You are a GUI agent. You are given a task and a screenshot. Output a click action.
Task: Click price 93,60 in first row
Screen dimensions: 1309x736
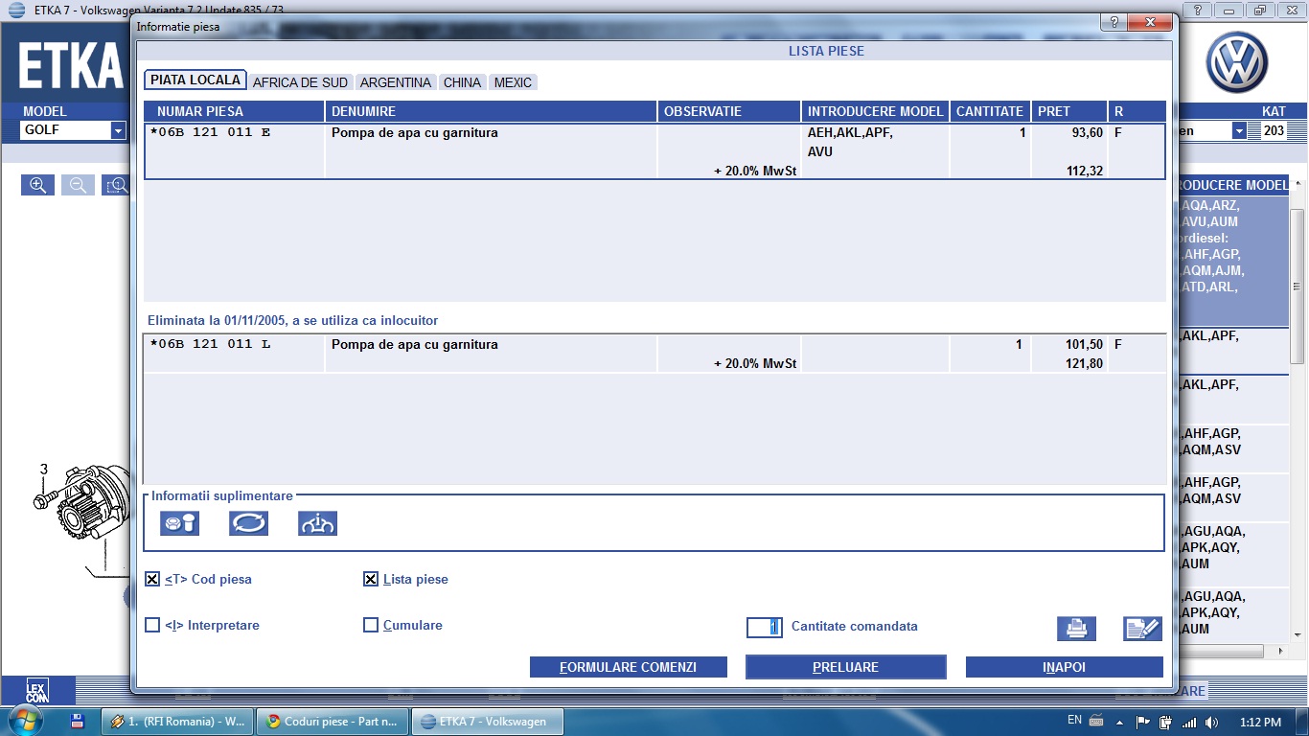(1087, 133)
